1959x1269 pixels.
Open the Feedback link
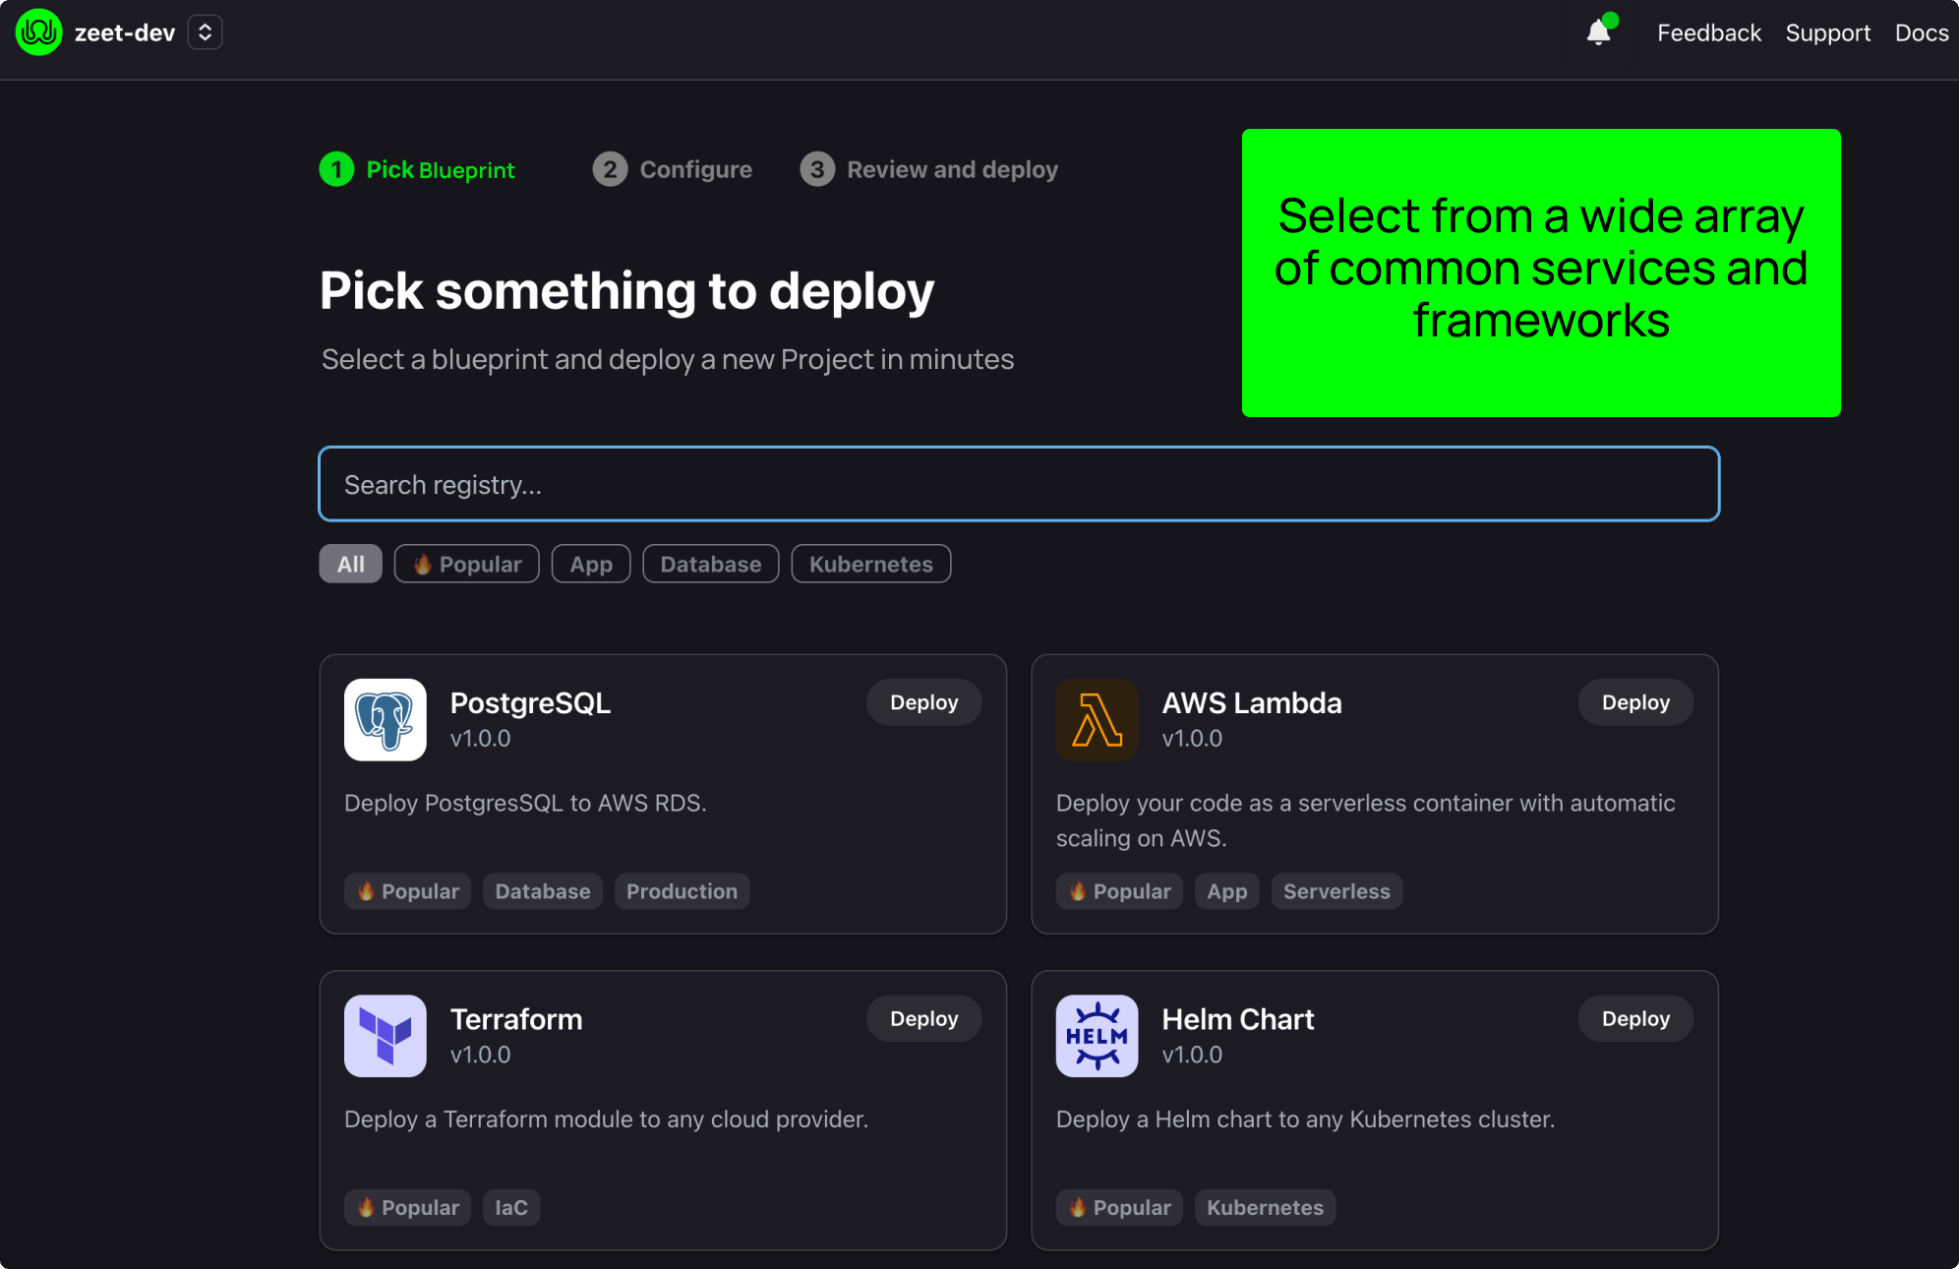point(1709,32)
